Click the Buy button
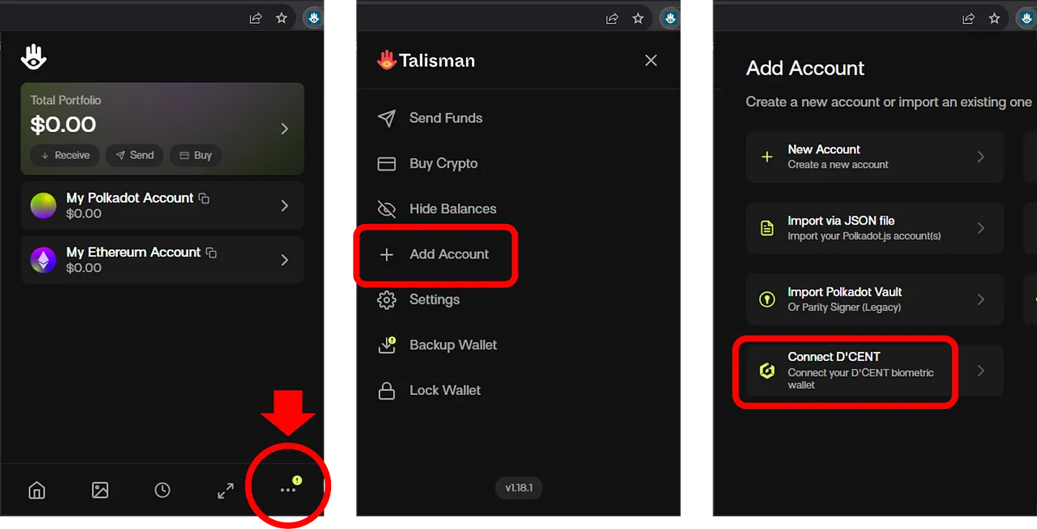Image resolution: width=1037 pixels, height=529 pixels. (x=196, y=156)
